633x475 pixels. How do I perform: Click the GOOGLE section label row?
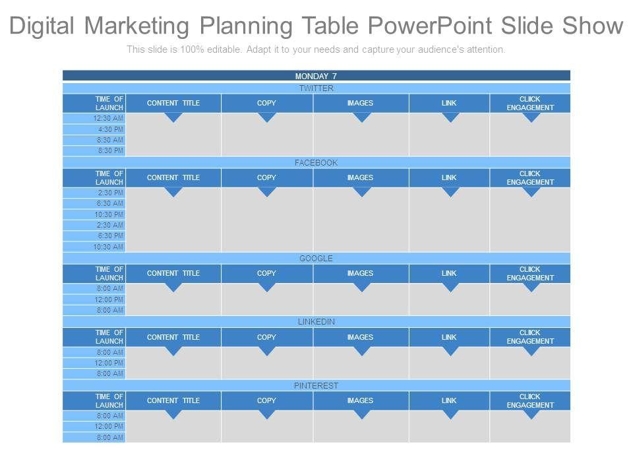pyautogui.click(x=316, y=259)
